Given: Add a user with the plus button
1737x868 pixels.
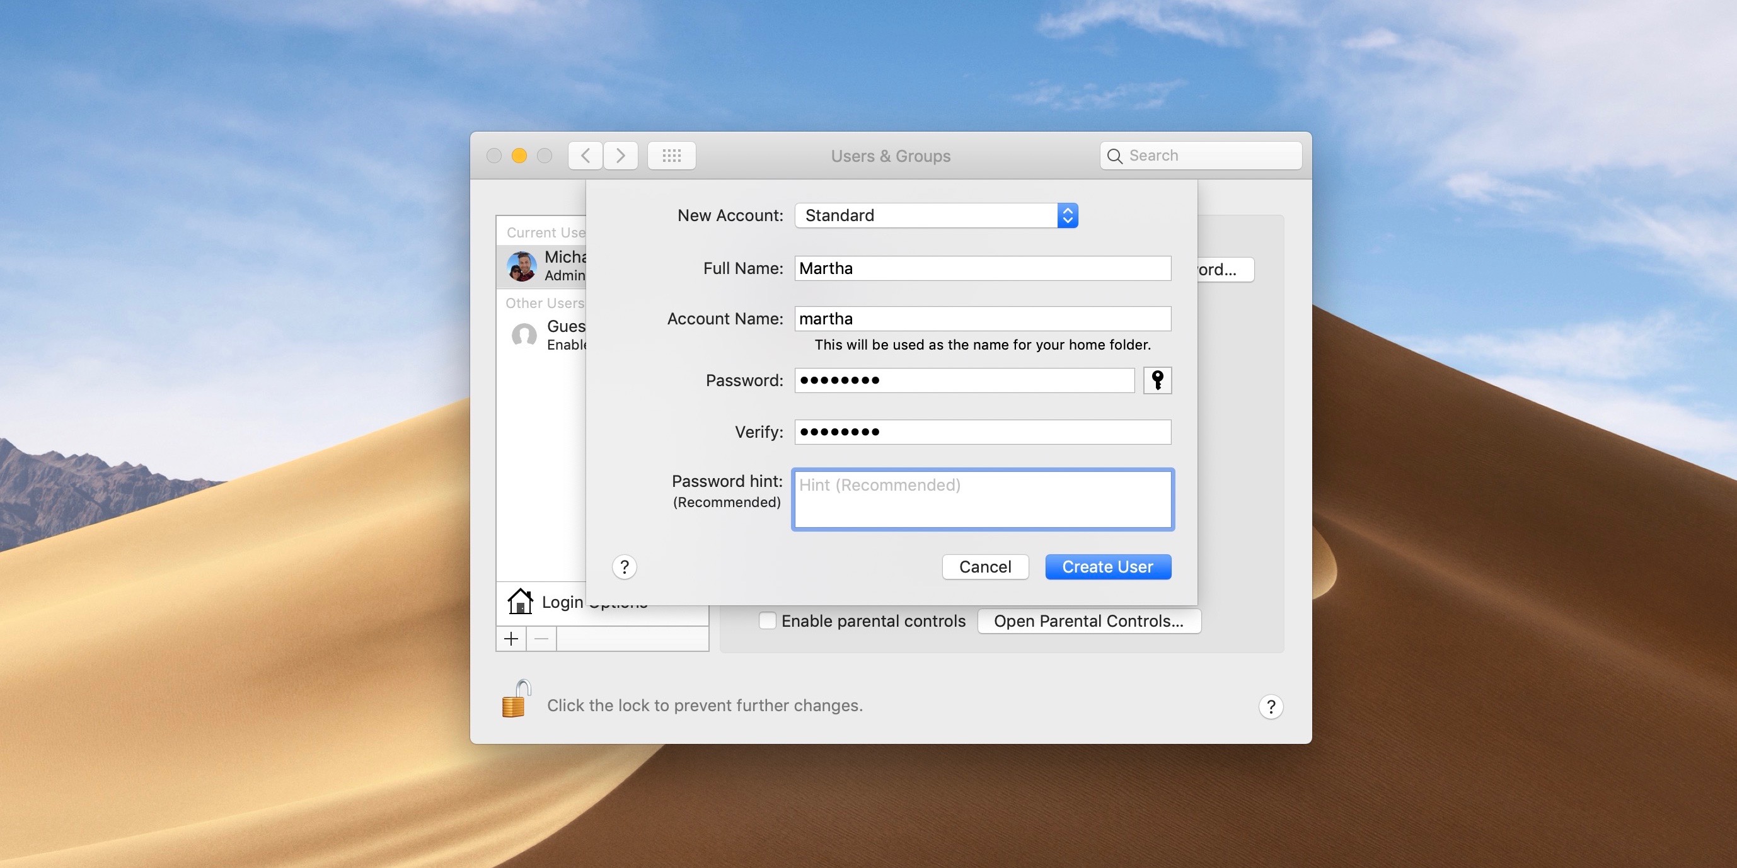Looking at the screenshot, I should coord(511,638).
